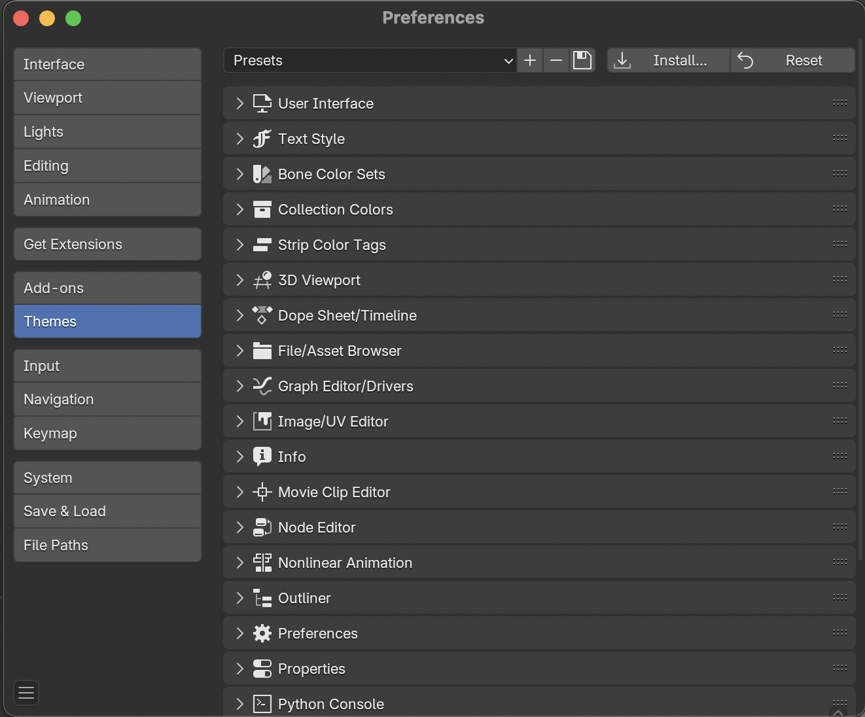This screenshot has width=865, height=717.
Task: Expand the User Interface panel chevron
Action: 240,103
